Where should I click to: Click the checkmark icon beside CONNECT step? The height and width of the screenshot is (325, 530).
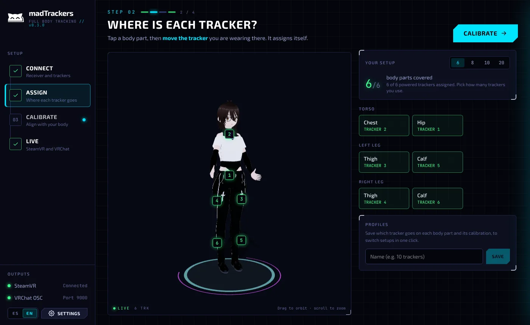point(16,71)
